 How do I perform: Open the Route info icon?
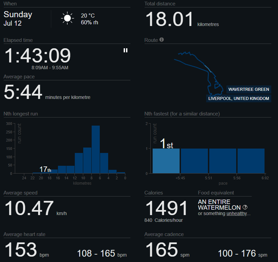point(161,40)
